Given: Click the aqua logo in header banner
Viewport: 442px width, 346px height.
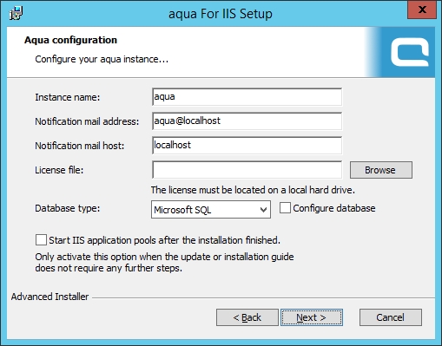Looking at the screenshot, I should tap(410, 53).
